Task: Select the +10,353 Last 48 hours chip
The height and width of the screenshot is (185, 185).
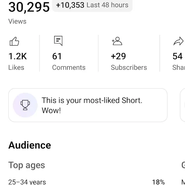Action: [92, 5]
